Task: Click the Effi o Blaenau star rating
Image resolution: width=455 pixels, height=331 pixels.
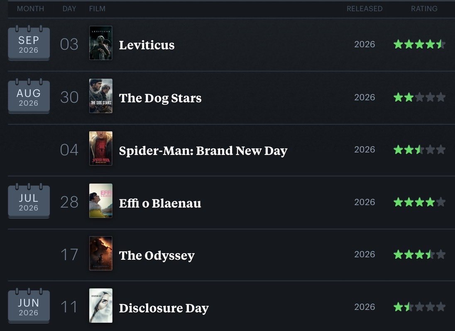Action: click(x=419, y=202)
